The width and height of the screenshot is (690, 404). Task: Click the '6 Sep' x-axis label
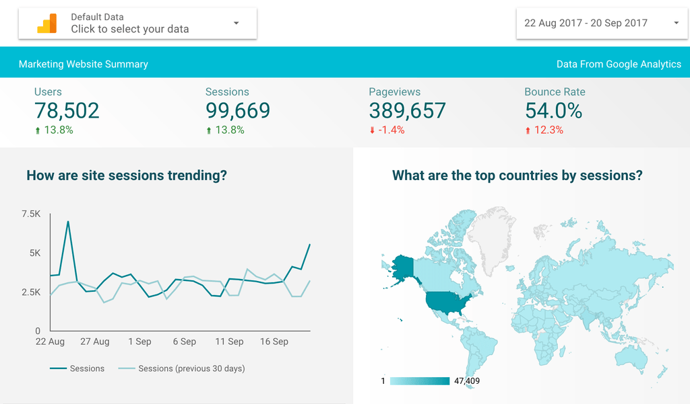tap(185, 341)
